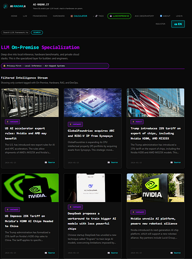The height and width of the screenshot is (259, 192).
Task: Open the Nvidia outdoor sign thumbnail
Action: [155, 188]
